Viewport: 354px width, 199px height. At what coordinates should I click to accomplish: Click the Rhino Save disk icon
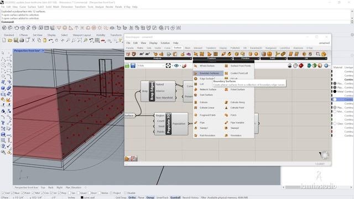16,40
